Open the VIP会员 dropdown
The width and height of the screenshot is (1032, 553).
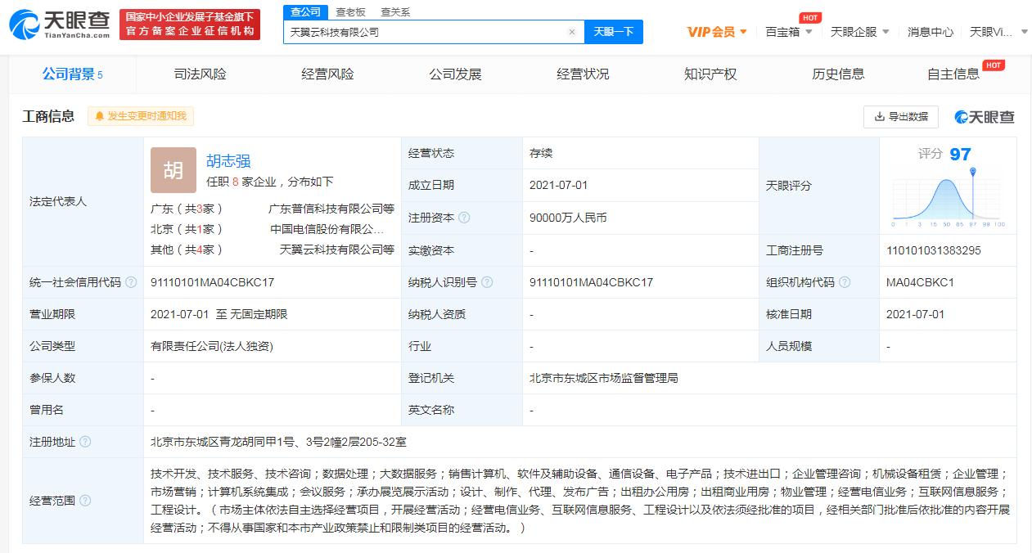click(x=717, y=32)
